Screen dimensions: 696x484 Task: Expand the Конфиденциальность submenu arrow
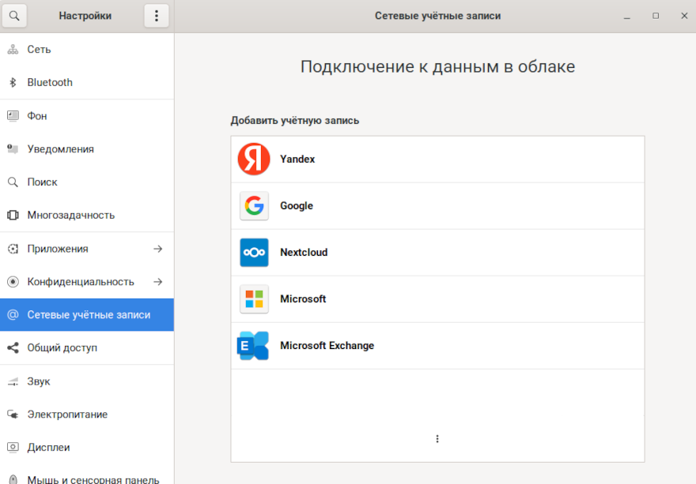pos(157,282)
